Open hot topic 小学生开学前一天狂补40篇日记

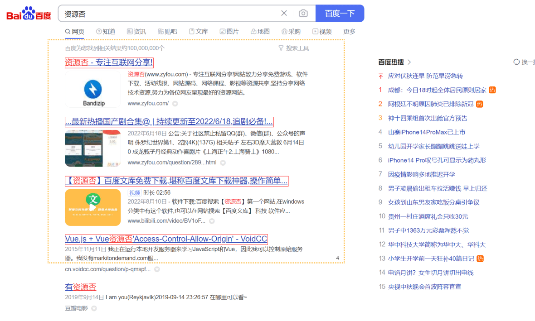431,259
